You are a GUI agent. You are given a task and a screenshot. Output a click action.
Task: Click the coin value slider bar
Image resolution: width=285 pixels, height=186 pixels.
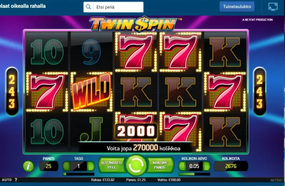[194, 174]
